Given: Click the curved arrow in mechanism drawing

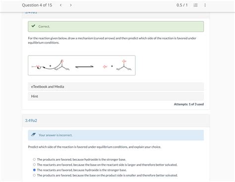Looking at the screenshot, I should point(52,65).
